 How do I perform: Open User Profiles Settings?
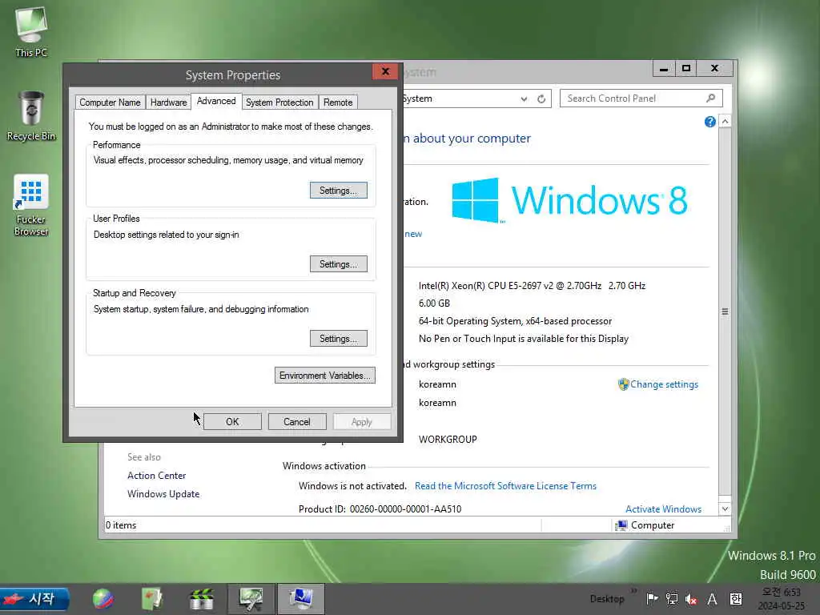(x=339, y=264)
